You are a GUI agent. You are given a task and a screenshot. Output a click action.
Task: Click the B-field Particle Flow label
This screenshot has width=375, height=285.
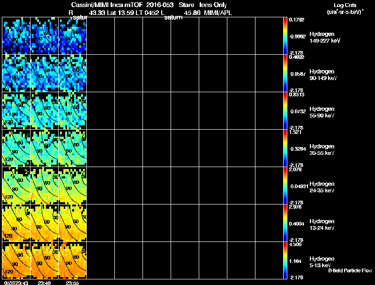click(350, 270)
